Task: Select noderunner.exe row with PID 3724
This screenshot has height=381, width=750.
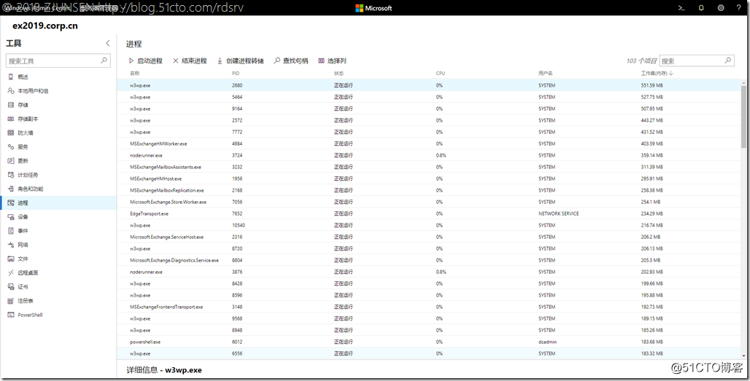Action: pyautogui.click(x=428, y=155)
